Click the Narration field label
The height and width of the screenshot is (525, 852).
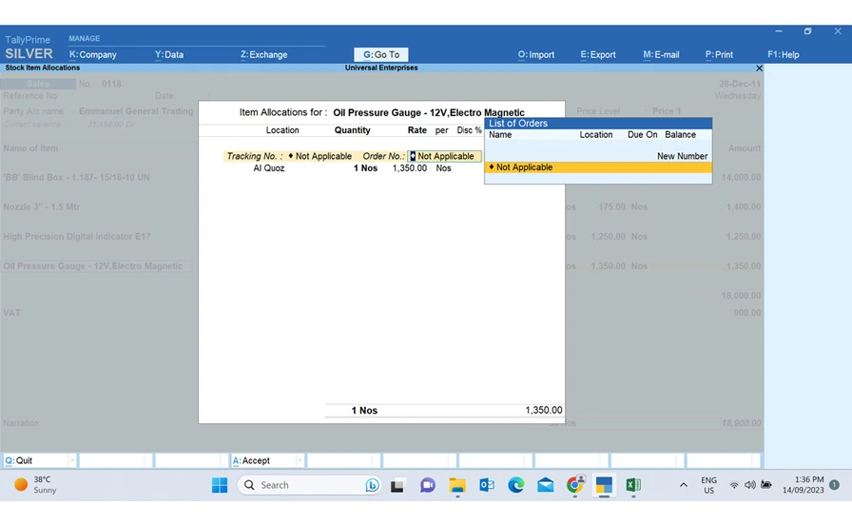click(22, 423)
